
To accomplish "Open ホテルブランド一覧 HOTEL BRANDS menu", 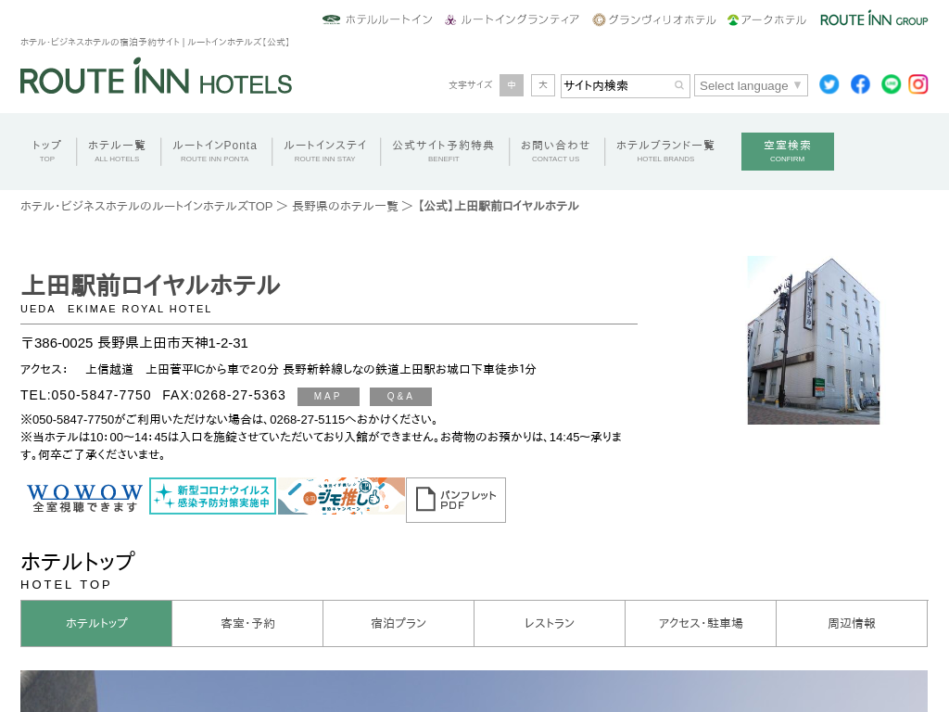I will [665, 151].
